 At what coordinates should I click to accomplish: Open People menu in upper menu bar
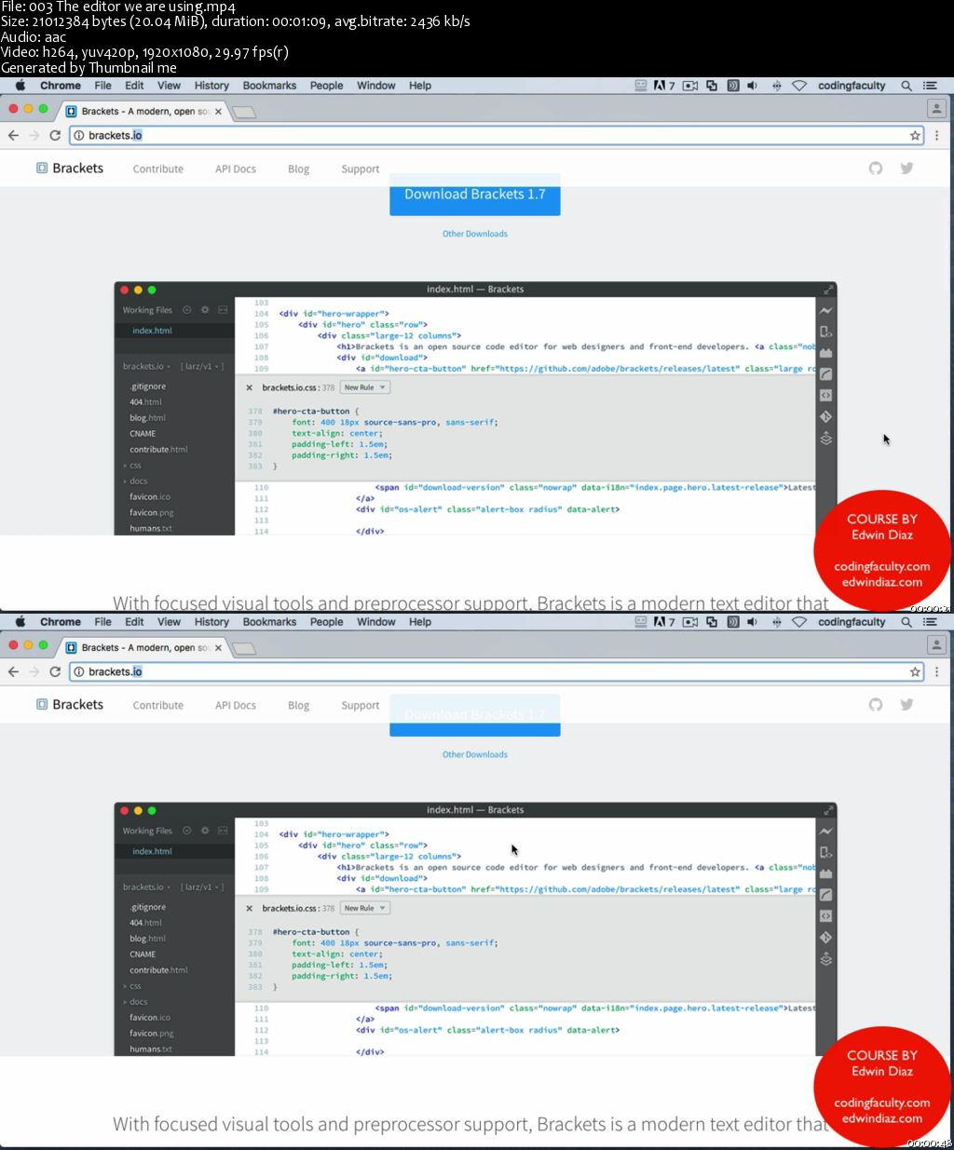(x=326, y=86)
